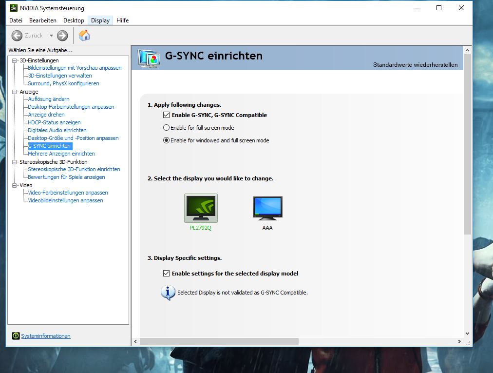Collapse the 3D-Einstellungen tree node
The height and width of the screenshot is (373, 493).
pyautogui.click(x=14, y=60)
